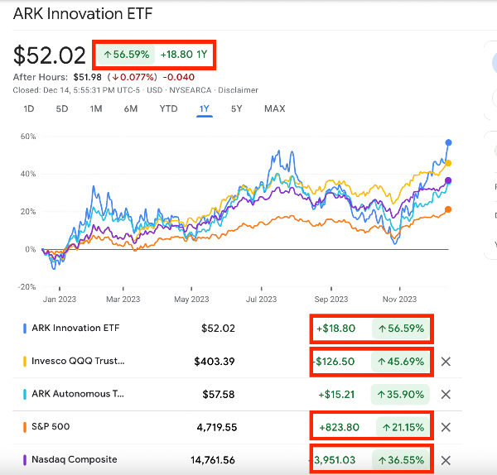Screen dimensions: 497x475
Task: Switch chart to 6M range
Action: click(x=131, y=109)
